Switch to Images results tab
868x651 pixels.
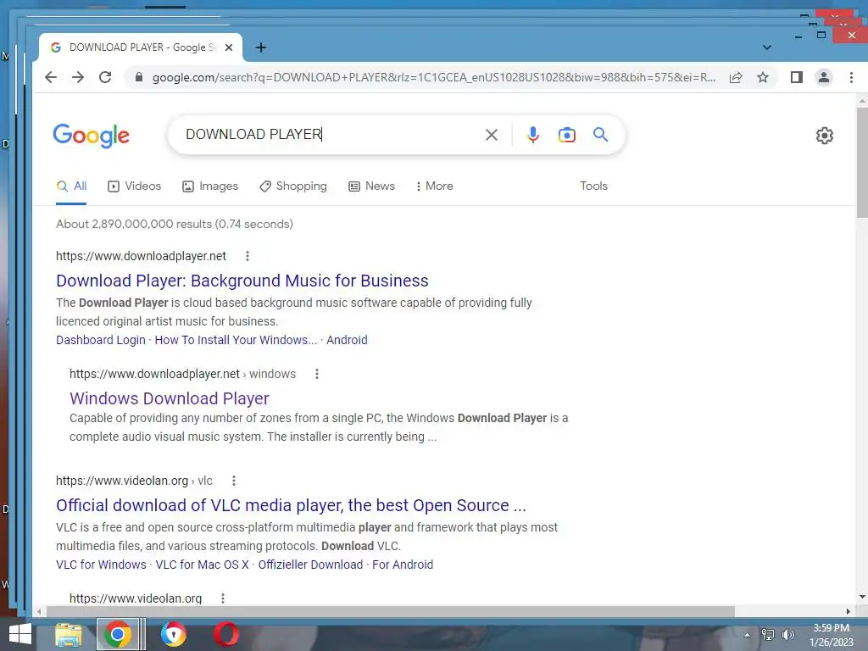point(210,186)
